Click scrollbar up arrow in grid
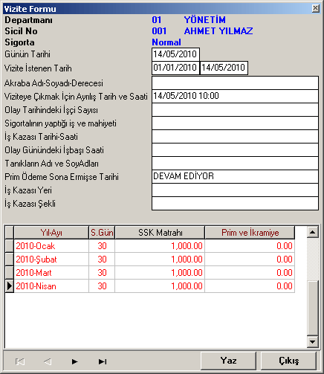Image resolution: width=324 pixels, height=374 pixels. 312,232
